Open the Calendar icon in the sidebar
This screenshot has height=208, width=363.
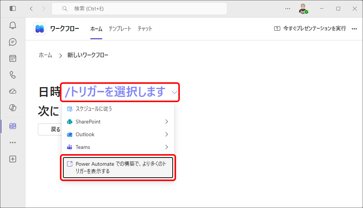click(x=13, y=58)
